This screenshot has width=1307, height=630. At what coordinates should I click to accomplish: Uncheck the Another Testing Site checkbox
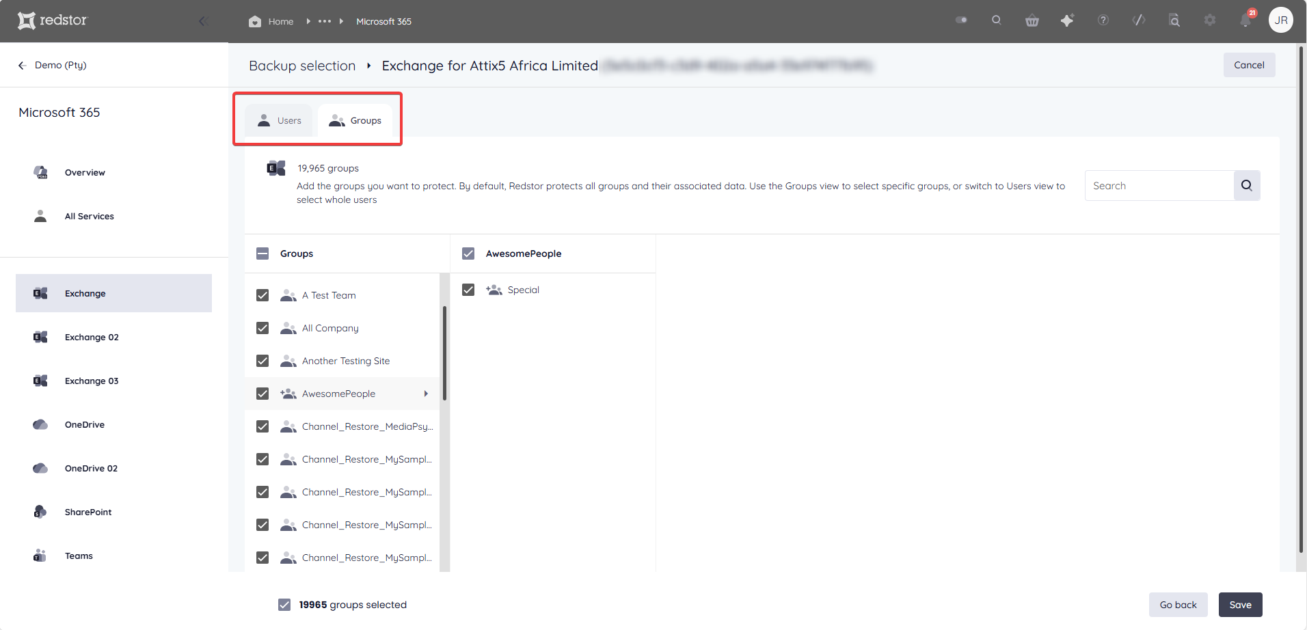click(262, 361)
